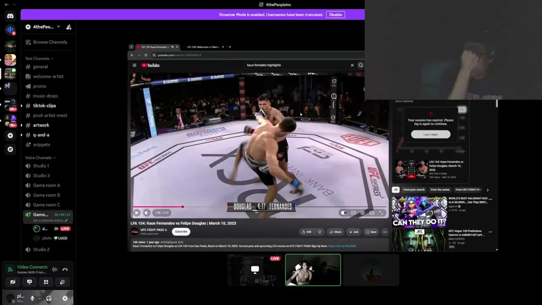542x305 pixels.
Task: Click Log In Again on expired session popup
Action: tap(431, 135)
